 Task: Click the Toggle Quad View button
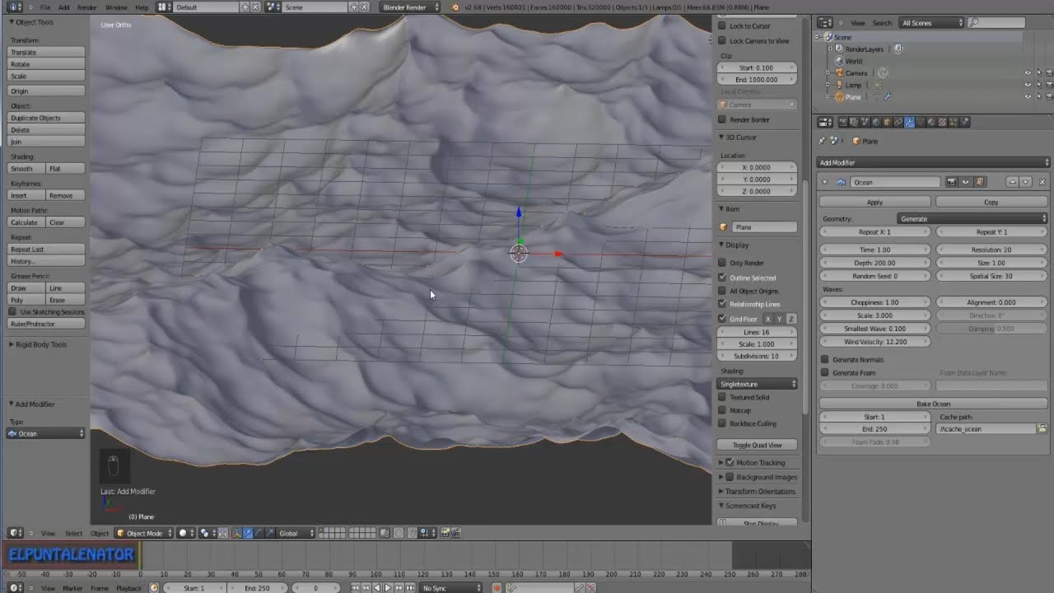[x=758, y=445]
